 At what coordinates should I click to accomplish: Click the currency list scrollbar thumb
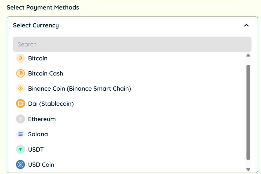point(248,112)
